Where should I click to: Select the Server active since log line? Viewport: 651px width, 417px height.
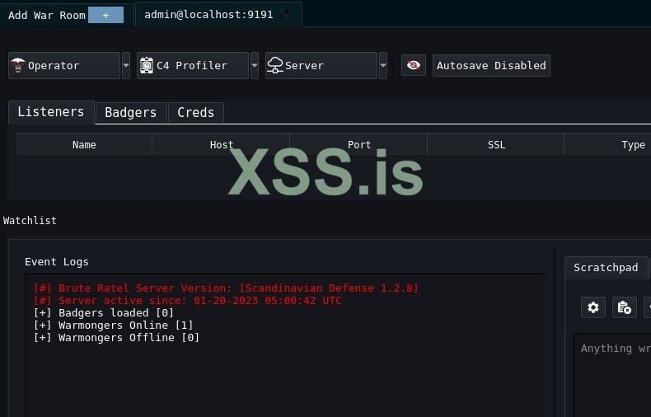(187, 300)
